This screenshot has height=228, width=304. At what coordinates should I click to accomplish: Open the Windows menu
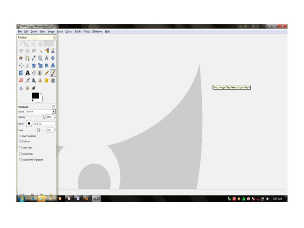(97, 31)
